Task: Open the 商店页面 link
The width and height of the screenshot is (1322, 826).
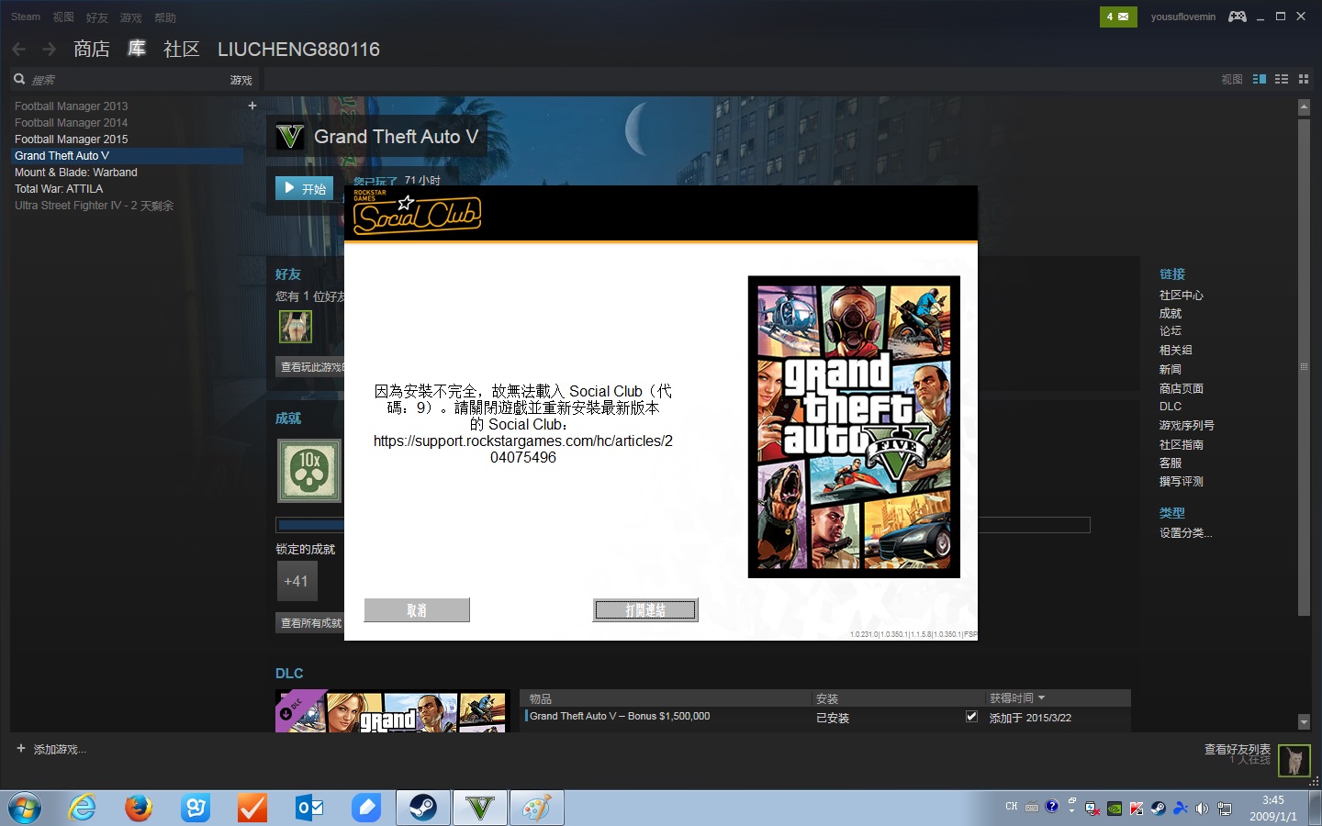Action: point(1181,389)
